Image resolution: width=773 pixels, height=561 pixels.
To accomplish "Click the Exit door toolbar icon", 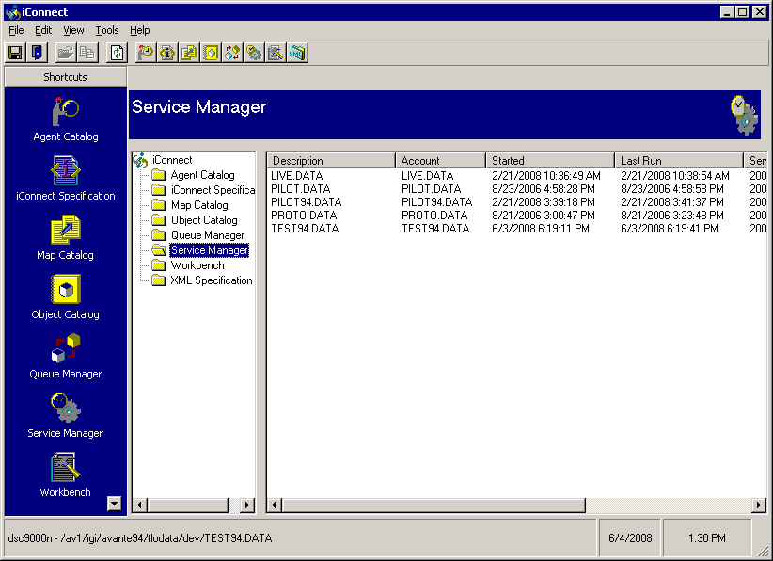I will [x=37, y=53].
